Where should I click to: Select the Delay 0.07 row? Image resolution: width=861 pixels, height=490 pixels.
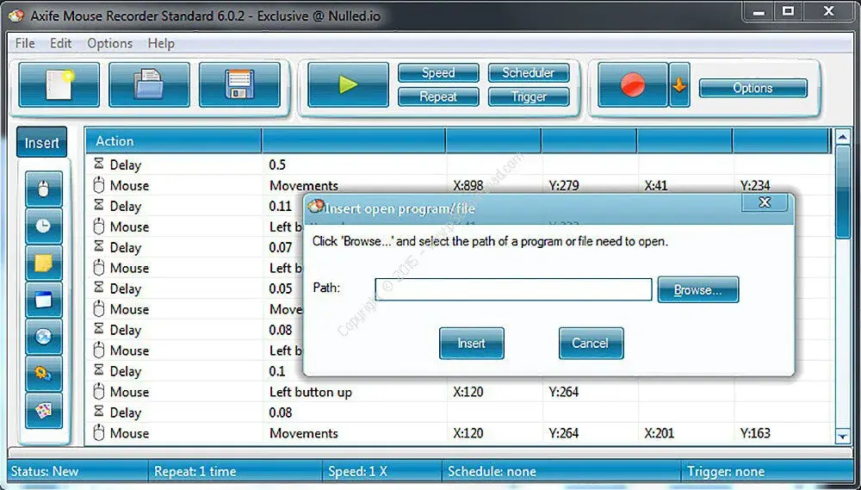coord(195,247)
